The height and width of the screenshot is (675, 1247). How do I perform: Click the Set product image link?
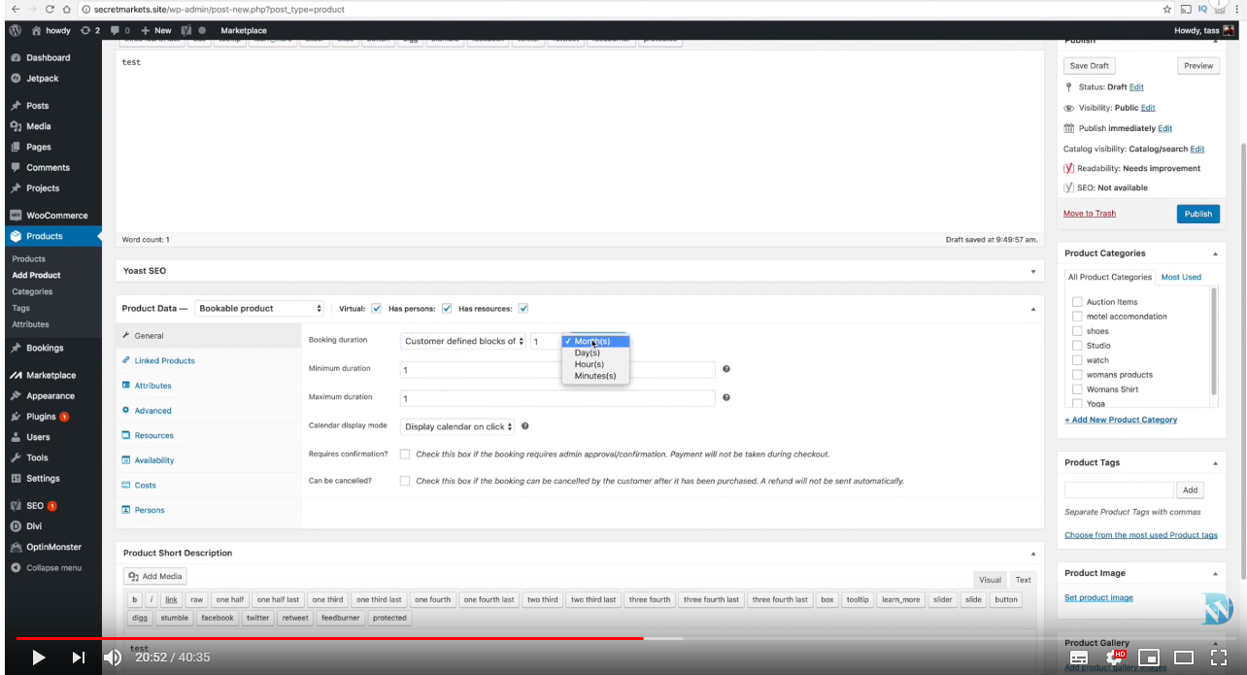pyautogui.click(x=1098, y=597)
